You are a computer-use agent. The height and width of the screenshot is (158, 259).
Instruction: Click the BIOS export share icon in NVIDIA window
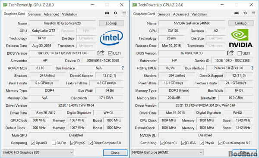pos(230,53)
